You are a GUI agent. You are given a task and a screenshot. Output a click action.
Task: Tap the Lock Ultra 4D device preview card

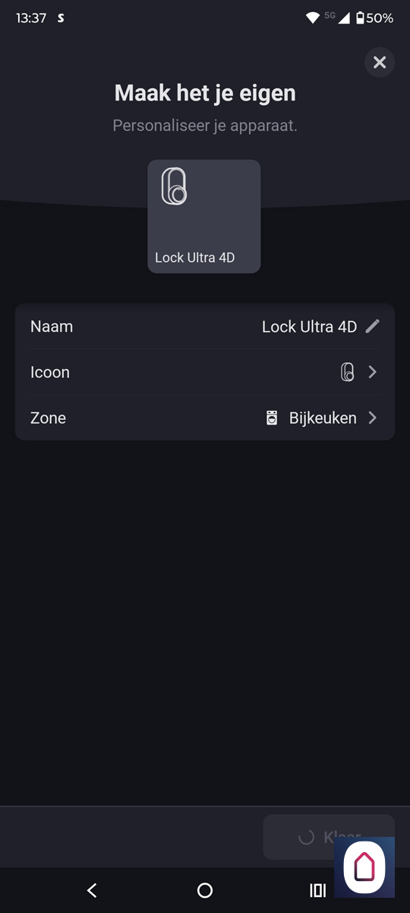tap(204, 216)
